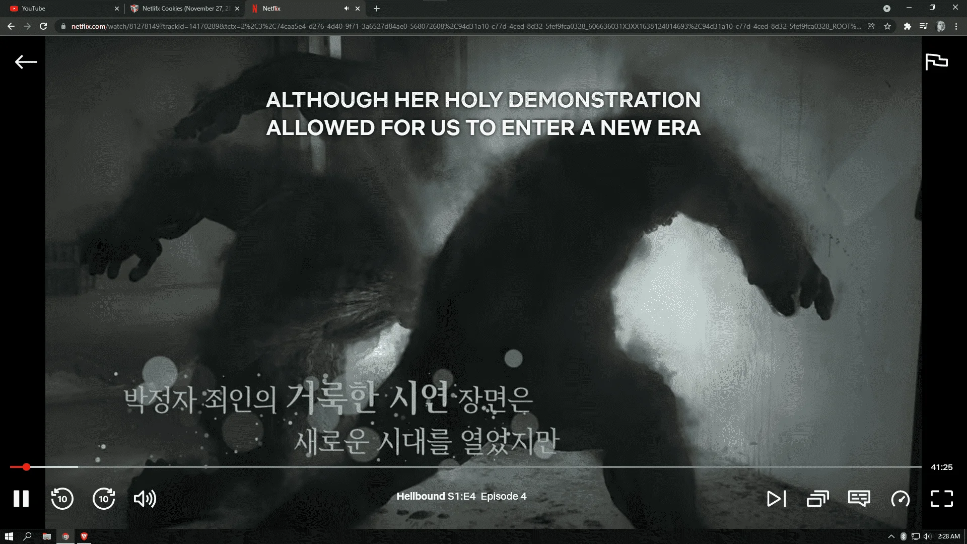Play the next episode
967x544 pixels.
[776, 499]
